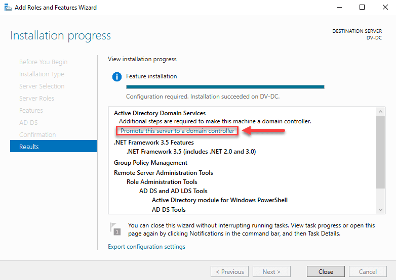Click the results list scroll down arrow
The width and height of the screenshot is (396, 280).
[381, 210]
